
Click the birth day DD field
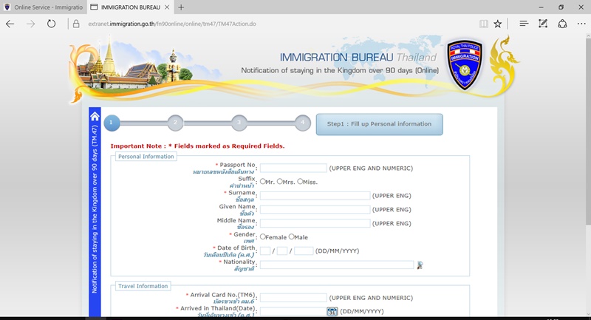click(x=265, y=251)
